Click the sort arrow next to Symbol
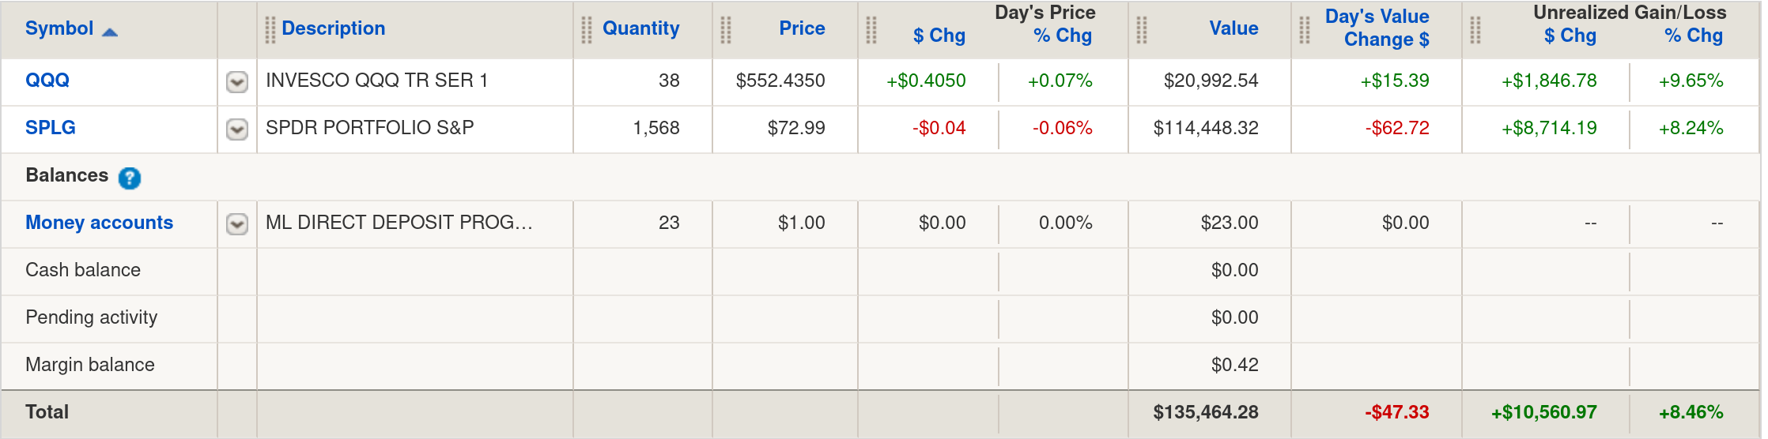Viewport: 1768px width, 439px height. 110,32
